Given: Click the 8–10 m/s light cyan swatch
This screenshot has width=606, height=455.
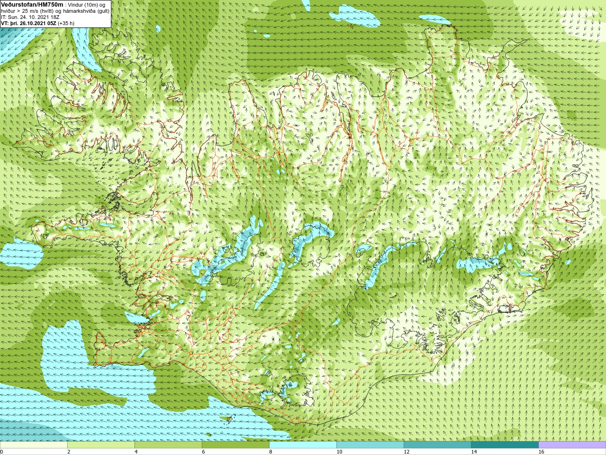Looking at the screenshot, I should pos(303,445).
